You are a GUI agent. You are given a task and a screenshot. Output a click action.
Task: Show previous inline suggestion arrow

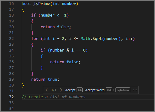pyautogui.click(x=47, y=90)
